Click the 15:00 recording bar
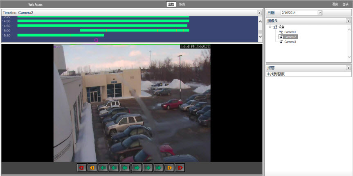 click(135, 30)
